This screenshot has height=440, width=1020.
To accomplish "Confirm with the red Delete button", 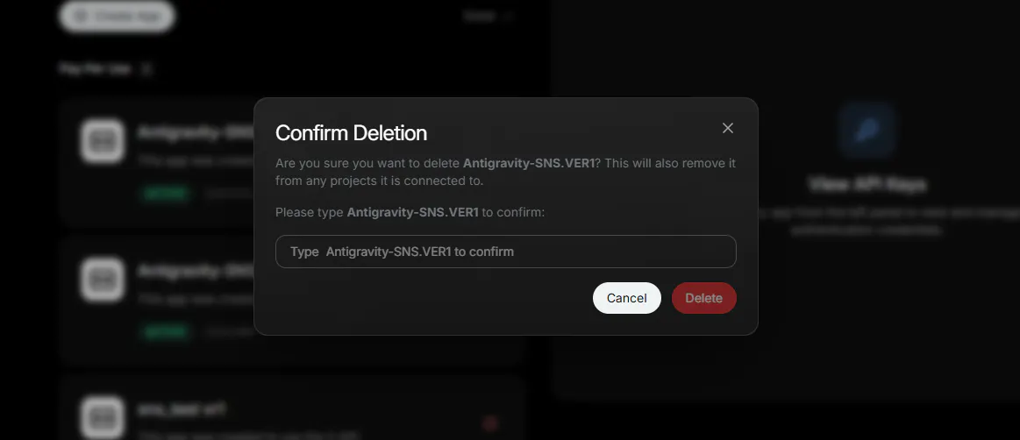I will coord(704,298).
